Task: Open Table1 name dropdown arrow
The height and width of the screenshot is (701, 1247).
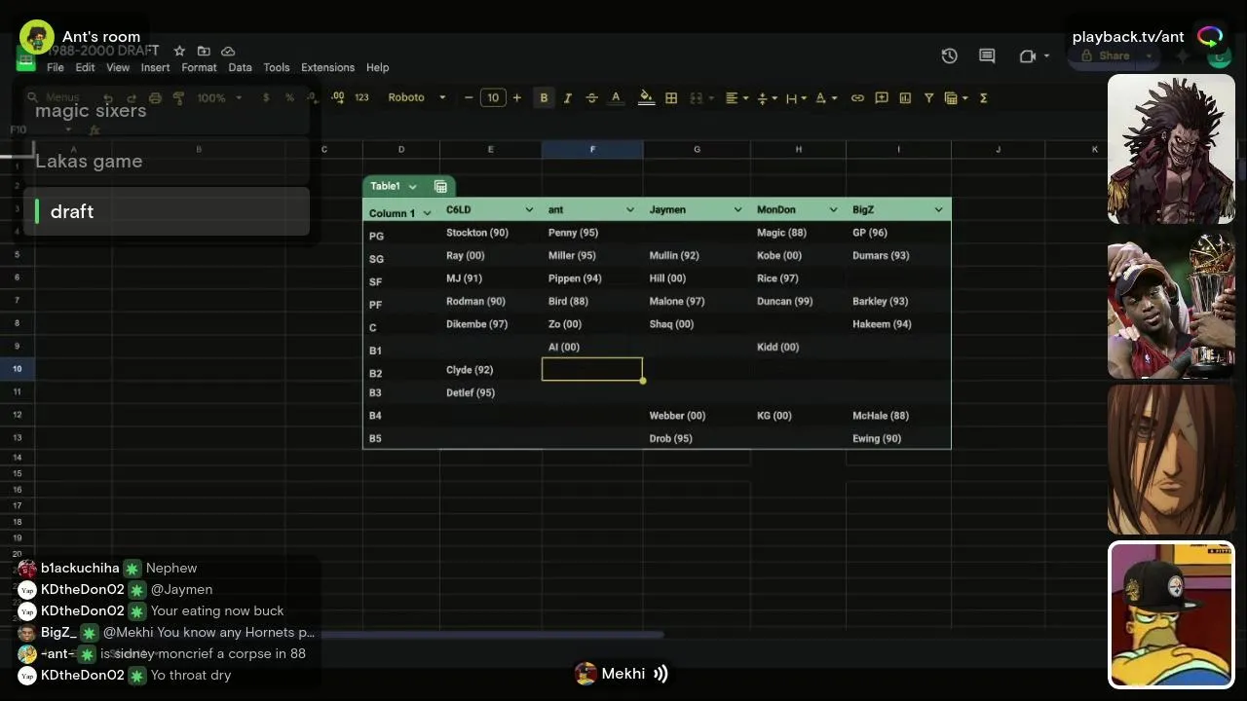Action: click(412, 186)
